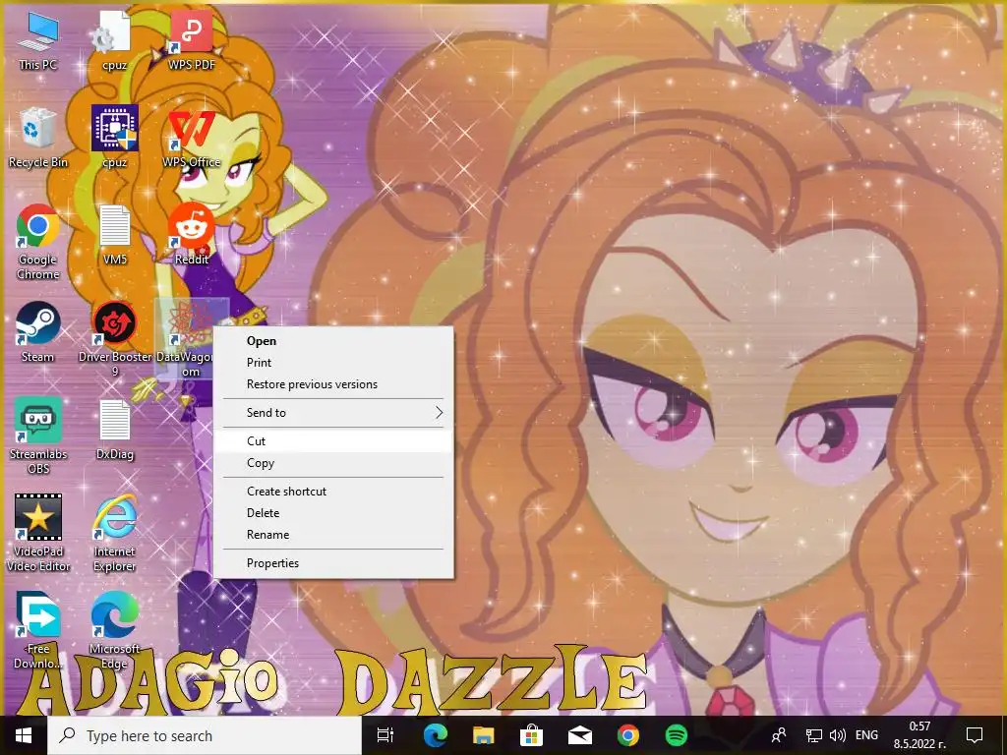Choose Create shortcut in context menu

333,492
